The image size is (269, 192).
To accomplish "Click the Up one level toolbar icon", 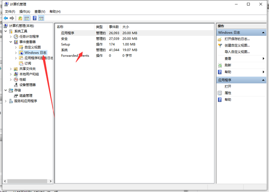I will (20, 18).
